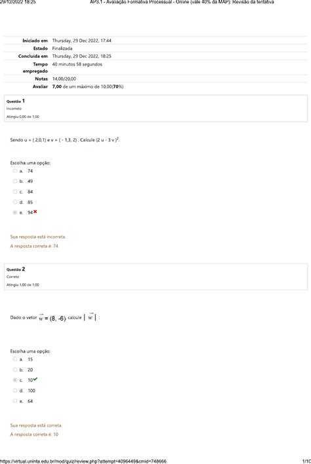Click the page title at top
Image resolution: width=311 pixels, height=464 pixels.
[182, 2]
